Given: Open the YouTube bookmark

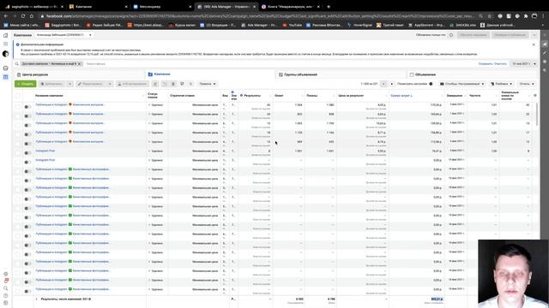Looking at the screenshot, I should pyautogui.click(x=293, y=25).
